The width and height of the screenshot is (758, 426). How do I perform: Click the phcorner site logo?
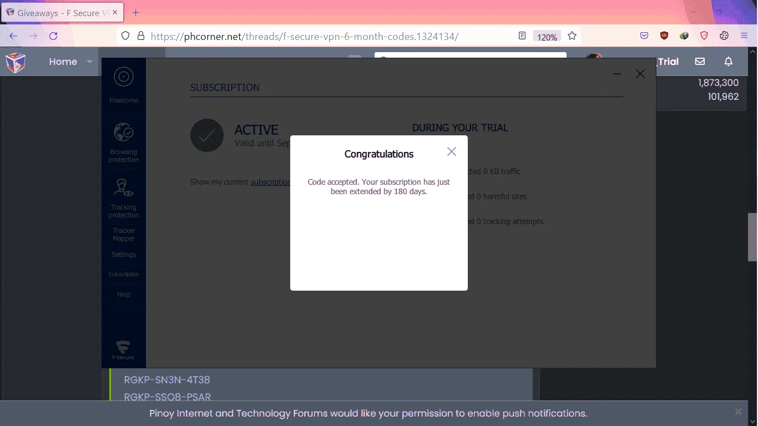click(16, 62)
